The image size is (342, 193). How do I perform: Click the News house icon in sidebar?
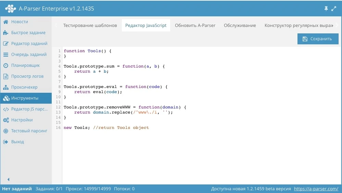(x=5, y=22)
